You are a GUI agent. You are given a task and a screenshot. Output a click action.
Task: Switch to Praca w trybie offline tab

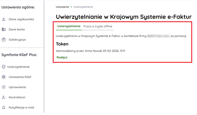pos(98,26)
